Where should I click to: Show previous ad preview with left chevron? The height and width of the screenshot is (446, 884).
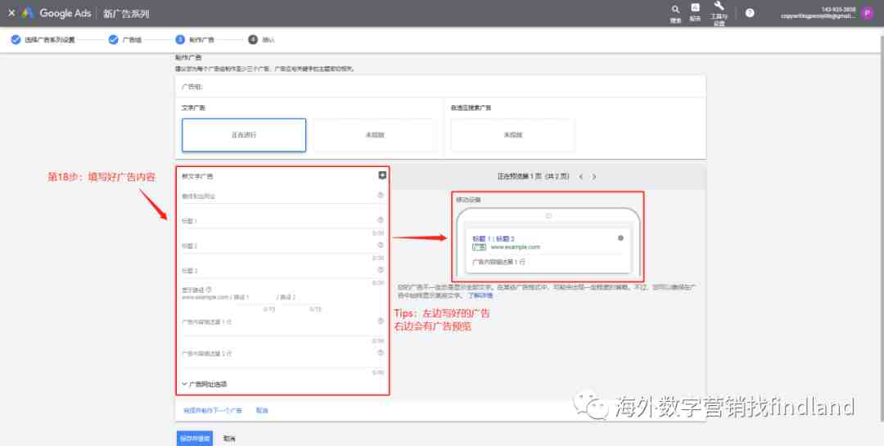point(580,177)
